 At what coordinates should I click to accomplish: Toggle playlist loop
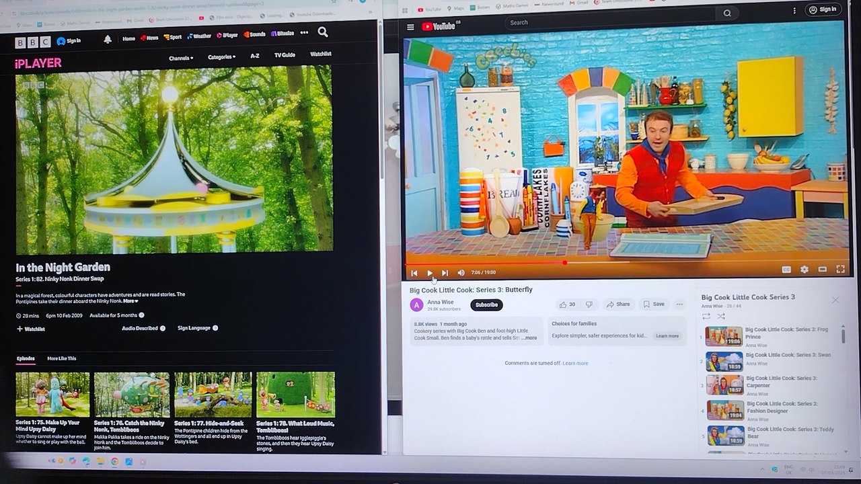(x=706, y=316)
